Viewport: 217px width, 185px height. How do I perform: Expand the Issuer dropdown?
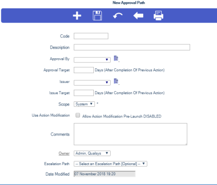click(x=92, y=83)
